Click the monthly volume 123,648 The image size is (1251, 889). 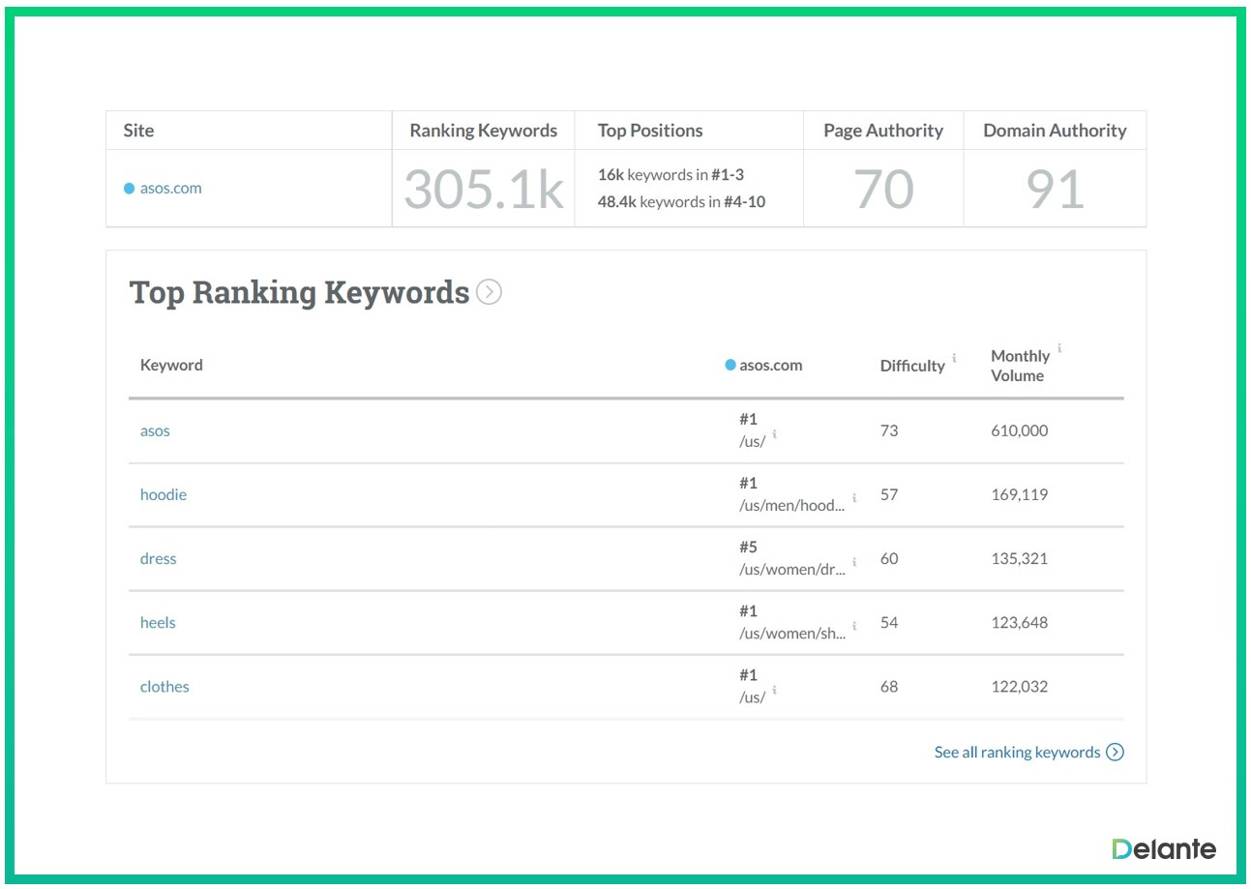[1020, 622]
